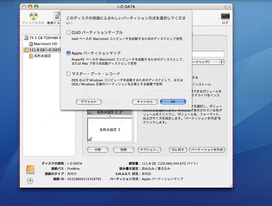Image resolution: width=272 pixels, height=206 pixels.
Task: Click the 元に戻す button
Action: click(178, 150)
